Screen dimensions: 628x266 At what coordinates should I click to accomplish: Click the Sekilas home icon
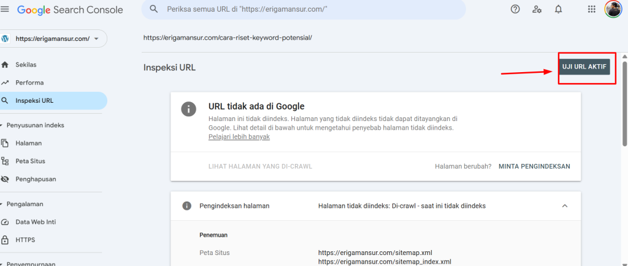pos(5,65)
